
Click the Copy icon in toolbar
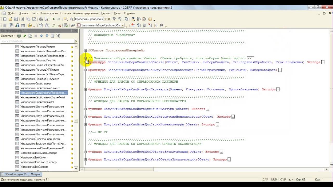28,19
